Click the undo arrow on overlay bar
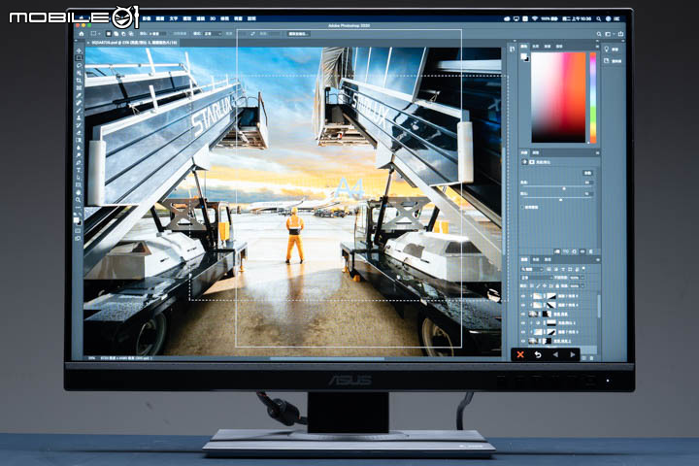 tap(538, 354)
